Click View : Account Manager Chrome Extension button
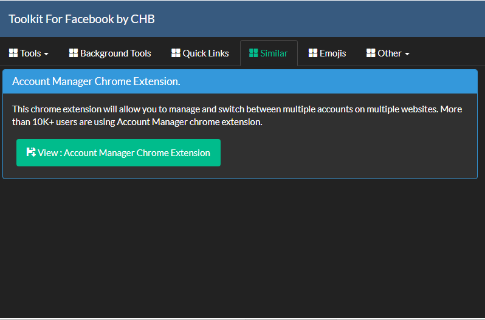 (x=119, y=152)
